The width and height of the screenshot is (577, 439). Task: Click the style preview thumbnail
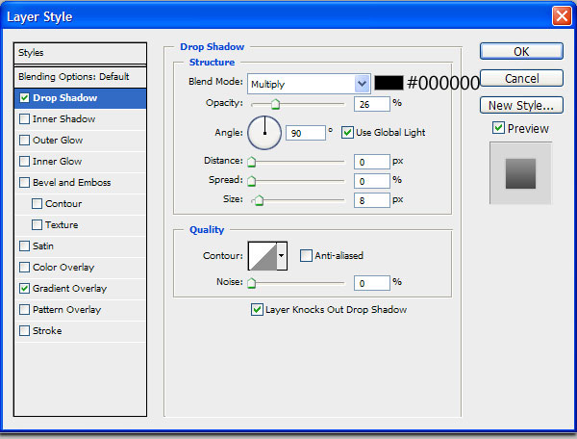(x=520, y=173)
